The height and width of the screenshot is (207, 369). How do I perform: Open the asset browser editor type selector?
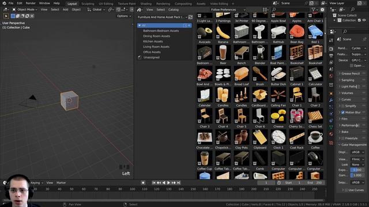click(x=140, y=10)
